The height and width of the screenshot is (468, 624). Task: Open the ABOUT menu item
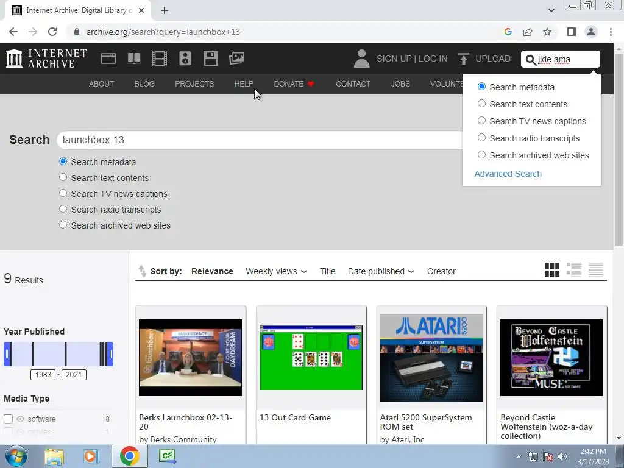click(x=102, y=84)
